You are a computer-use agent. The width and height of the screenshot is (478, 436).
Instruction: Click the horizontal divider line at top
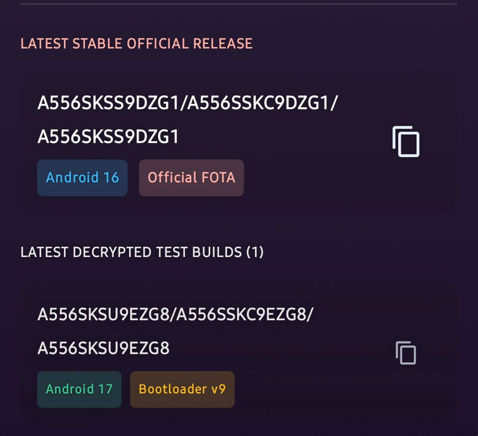(239, 4)
